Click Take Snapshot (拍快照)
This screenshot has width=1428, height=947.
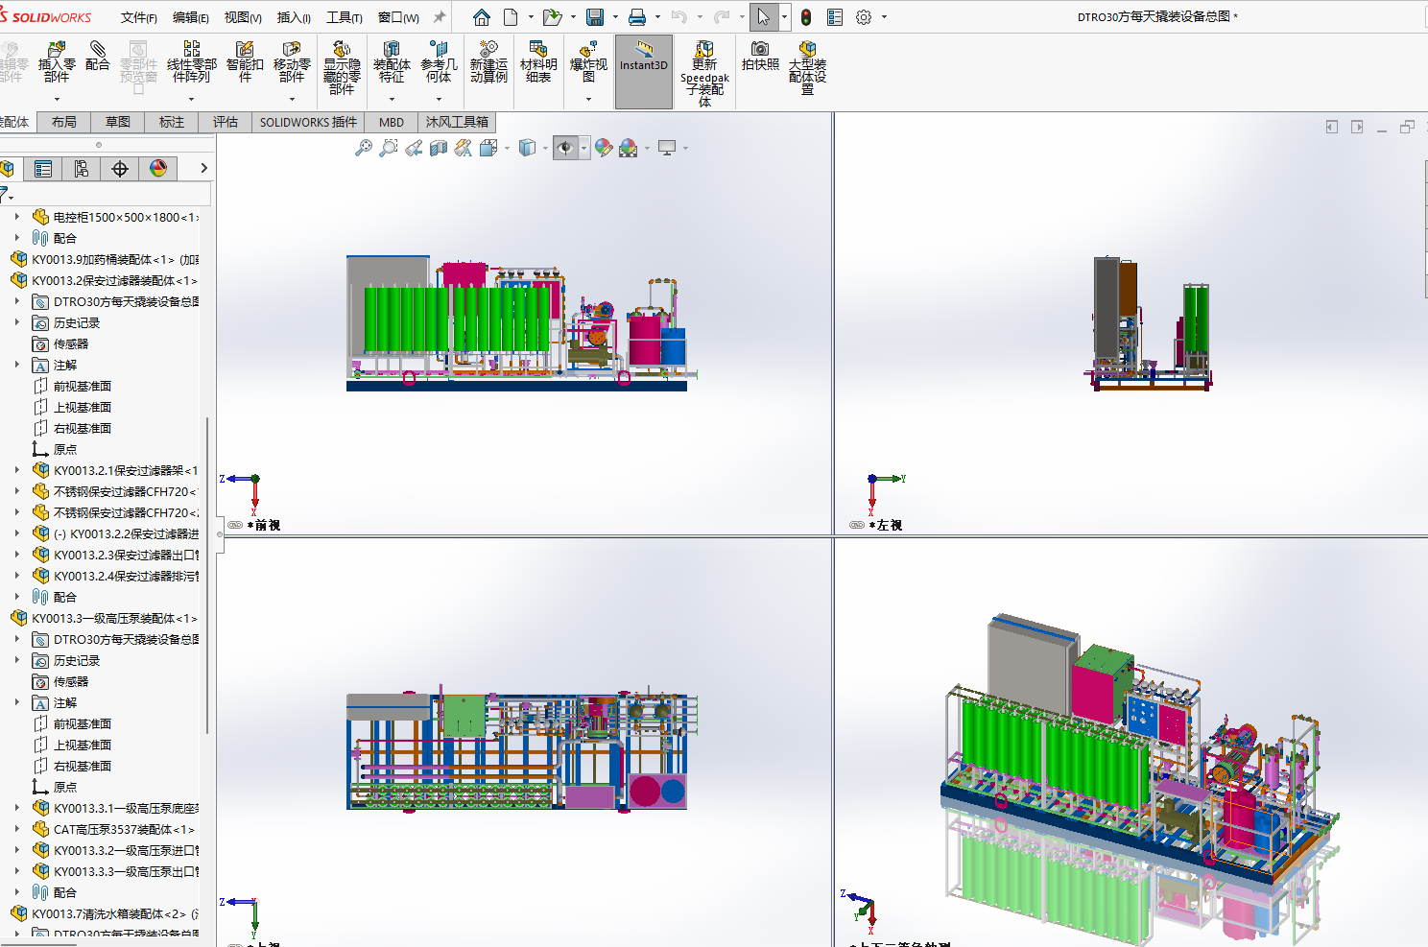click(760, 57)
